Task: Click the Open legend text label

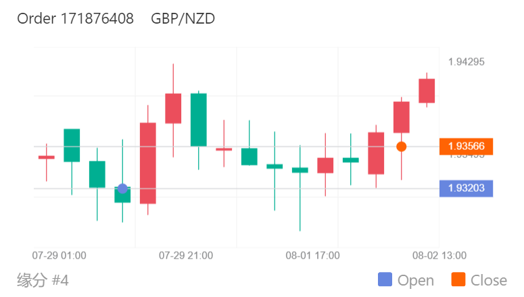Action: tap(416, 280)
